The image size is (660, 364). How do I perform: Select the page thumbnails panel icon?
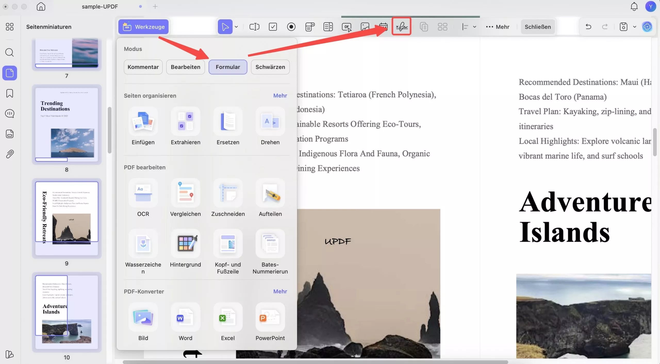(x=10, y=73)
